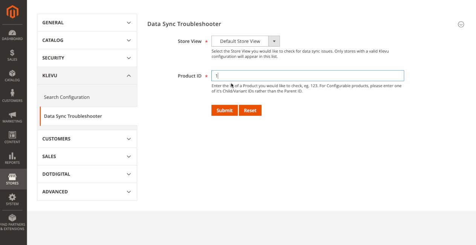Select the Search Configuration menu item
This screenshot has width=476, height=245.
pyautogui.click(x=67, y=97)
